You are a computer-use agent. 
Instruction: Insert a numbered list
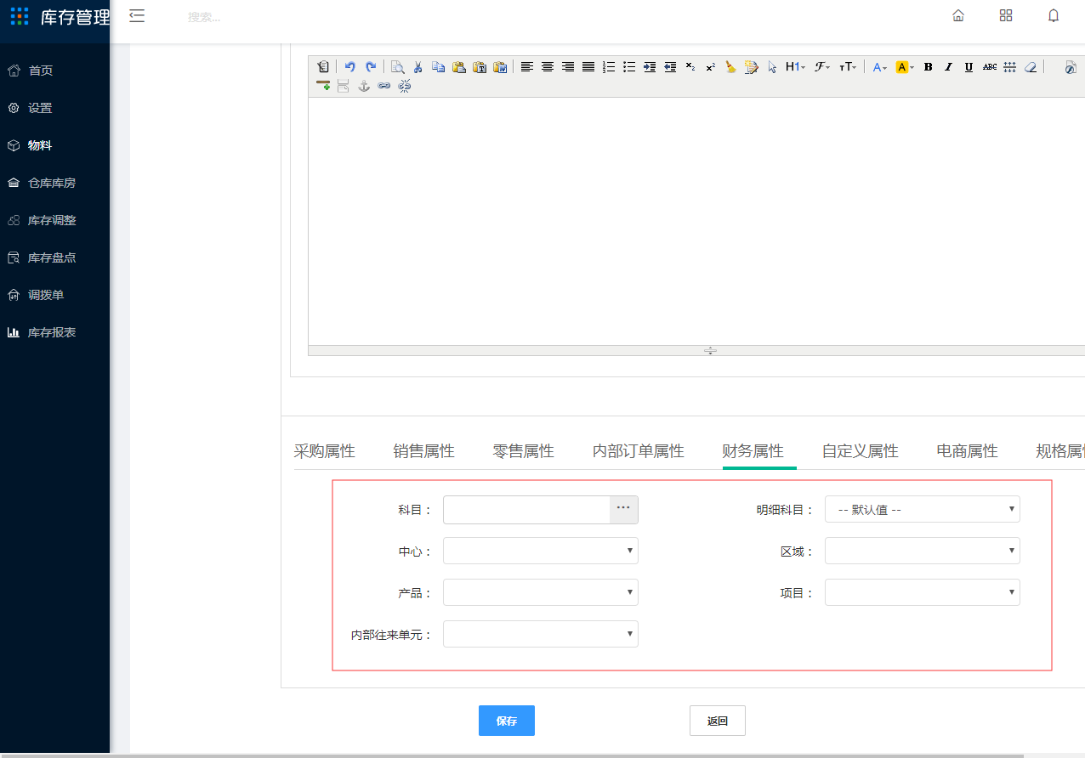pyautogui.click(x=609, y=67)
